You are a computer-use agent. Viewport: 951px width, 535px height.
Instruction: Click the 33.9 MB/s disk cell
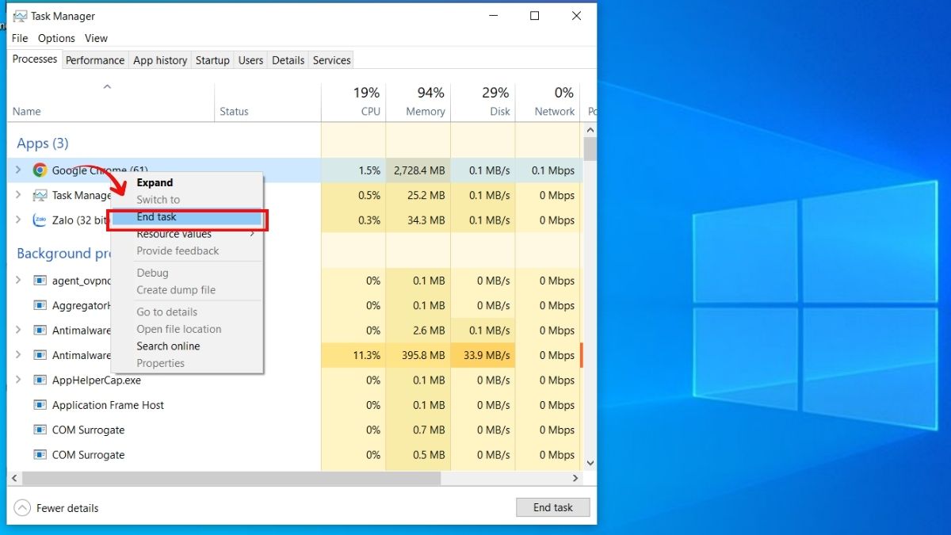[483, 355]
